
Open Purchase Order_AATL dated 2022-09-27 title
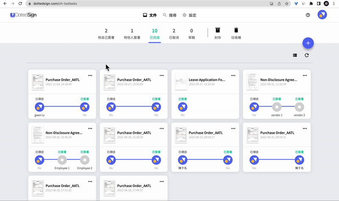[x=134, y=80]
